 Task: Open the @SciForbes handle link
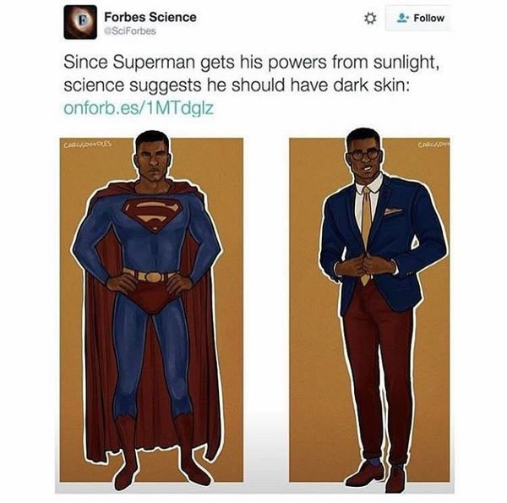129,31
